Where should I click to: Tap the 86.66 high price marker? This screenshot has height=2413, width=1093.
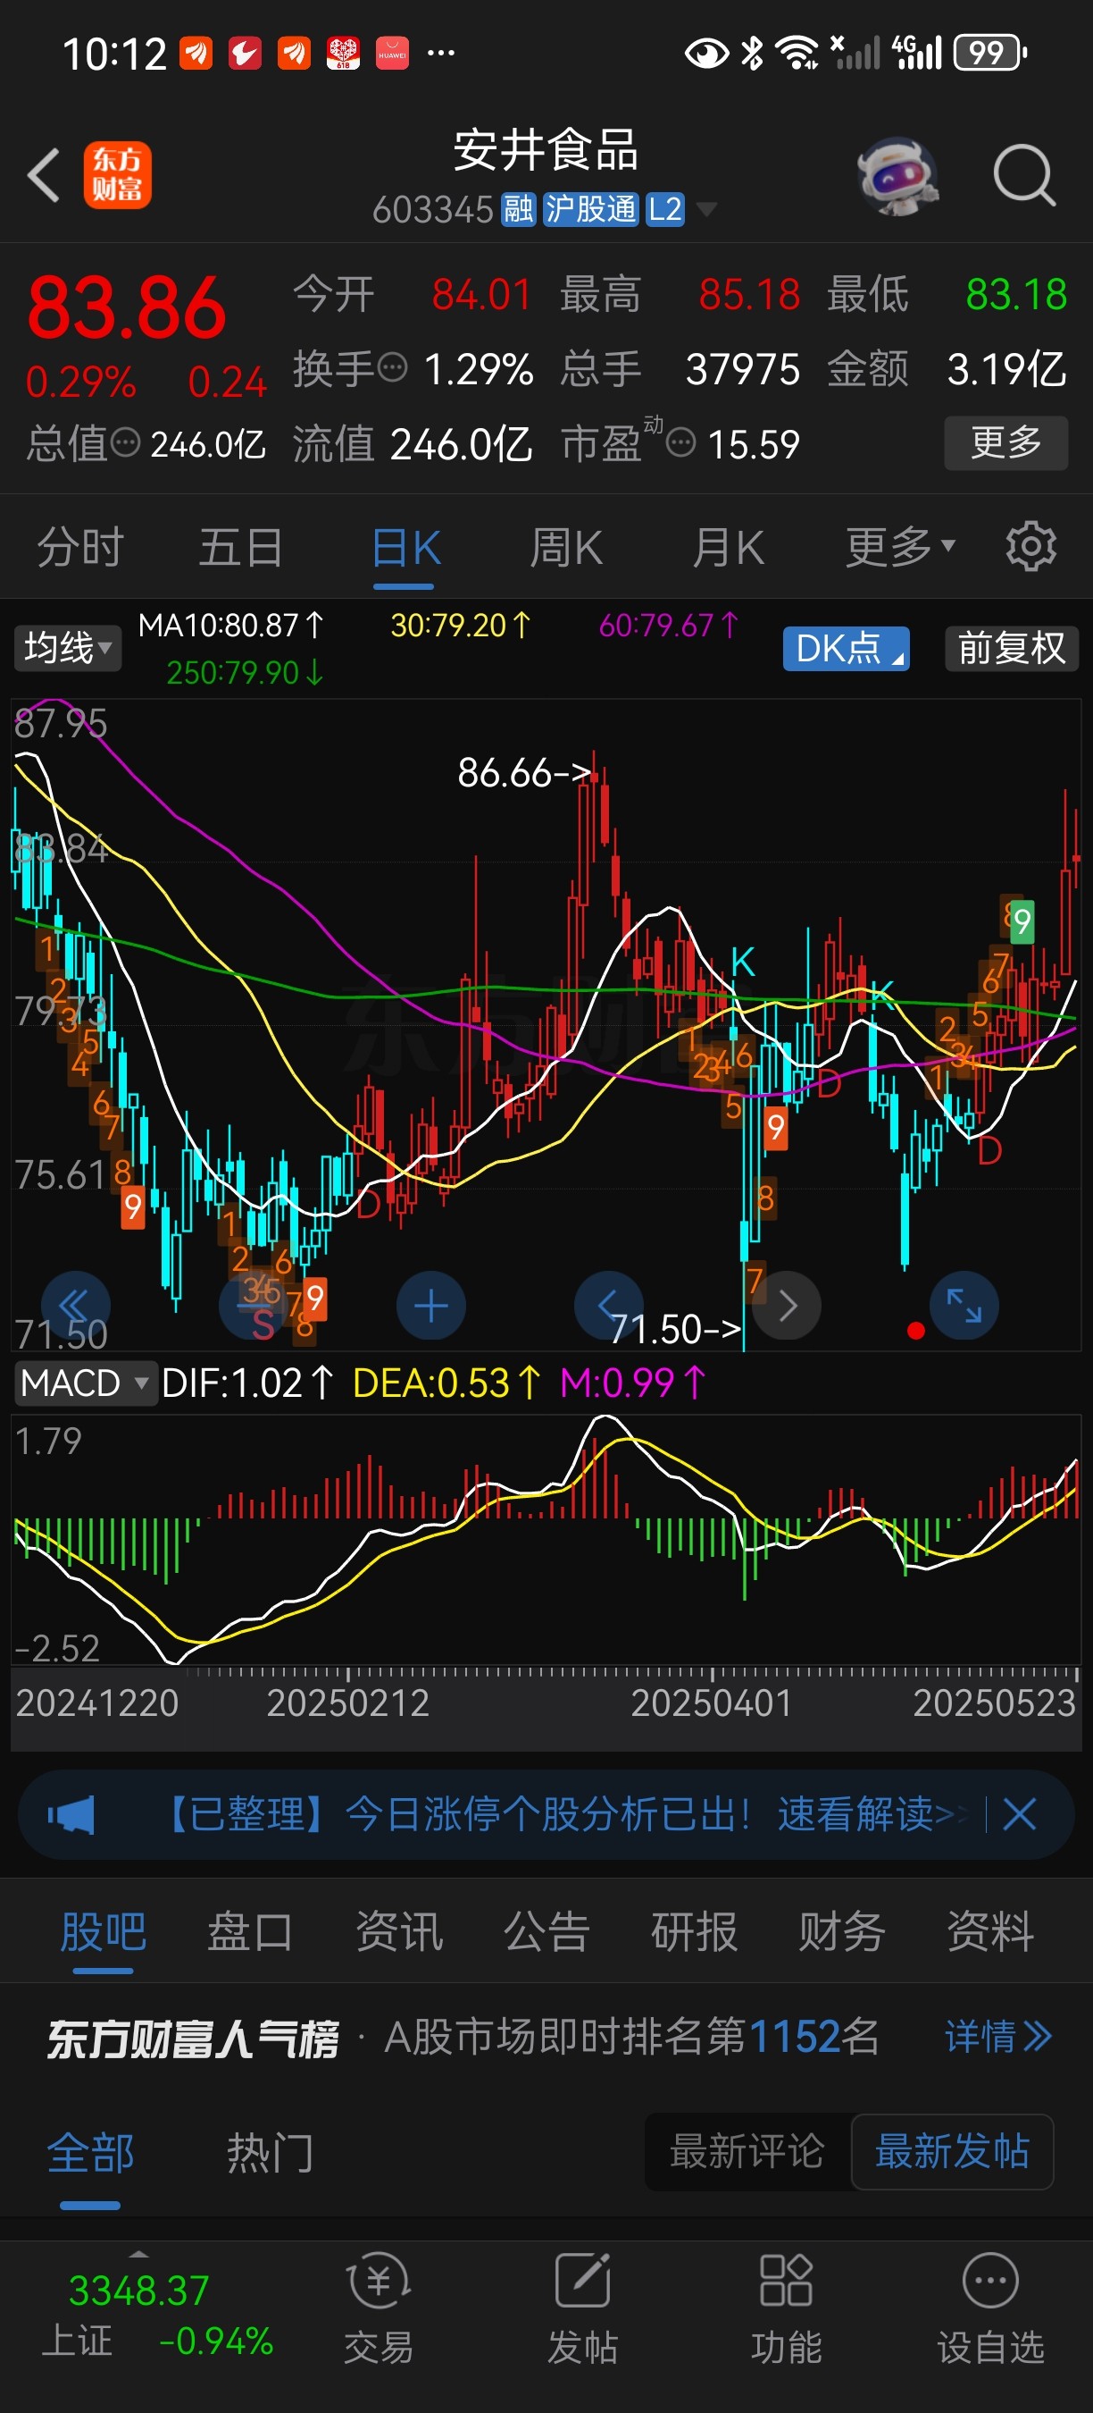pyautogui.click(x=525, y=773)
